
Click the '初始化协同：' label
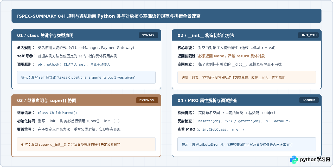click(x=28, y=121)
